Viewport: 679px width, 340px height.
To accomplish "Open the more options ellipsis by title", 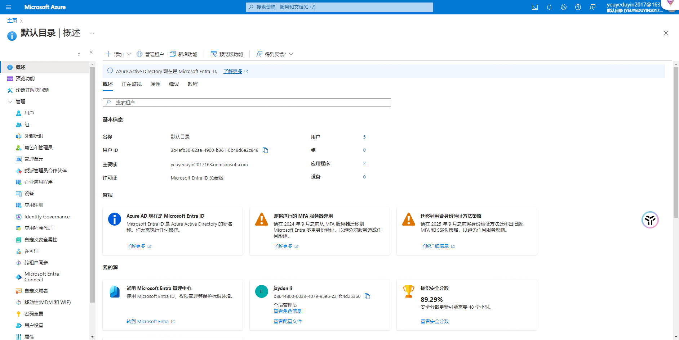I will click(92, 33).
